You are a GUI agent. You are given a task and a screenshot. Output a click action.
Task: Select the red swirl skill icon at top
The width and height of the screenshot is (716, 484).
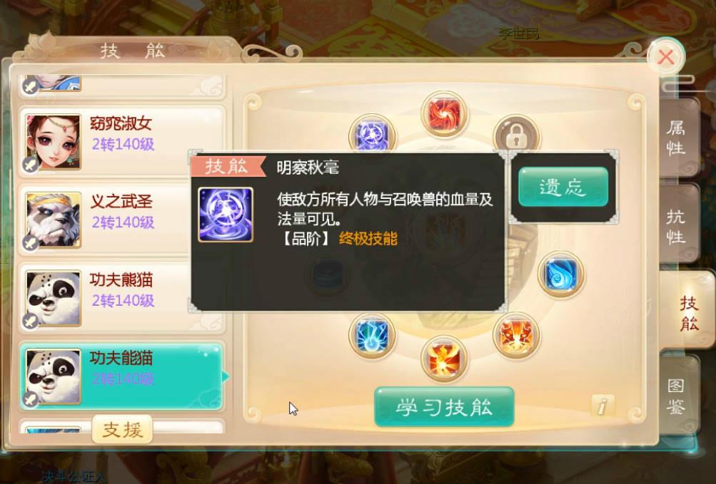coord(444,113)
